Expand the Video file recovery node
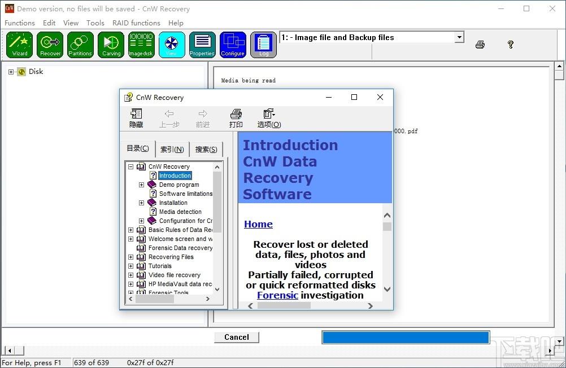566x368 pixels. click(x=130, y=275)
